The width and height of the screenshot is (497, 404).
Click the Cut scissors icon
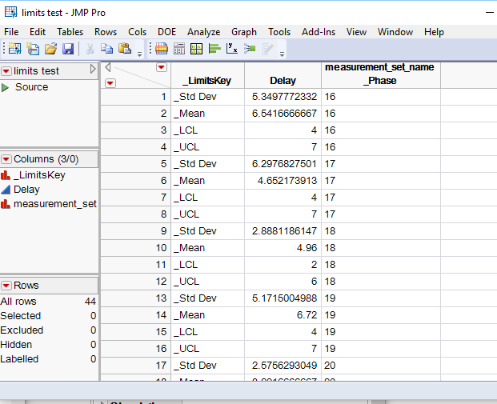pos(90,49)
